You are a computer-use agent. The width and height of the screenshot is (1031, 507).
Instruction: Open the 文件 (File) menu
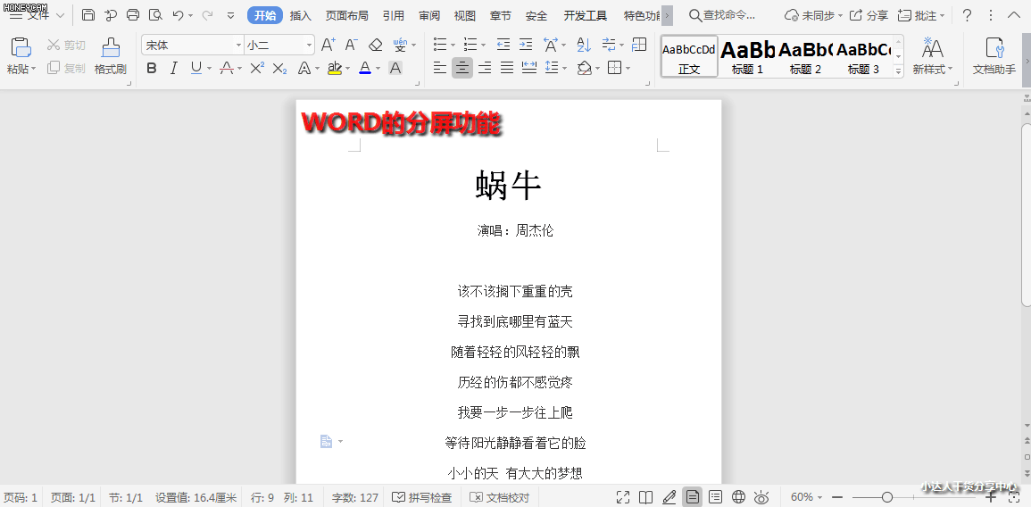[x=37, y=15]
